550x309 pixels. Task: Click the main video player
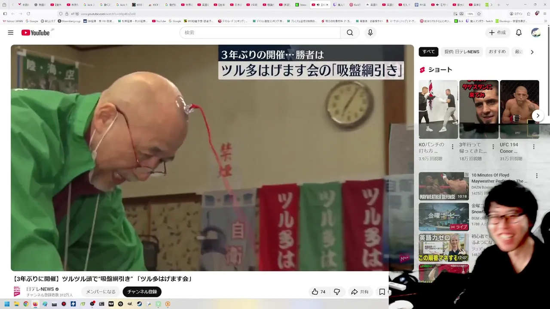(x=212, y=158)
